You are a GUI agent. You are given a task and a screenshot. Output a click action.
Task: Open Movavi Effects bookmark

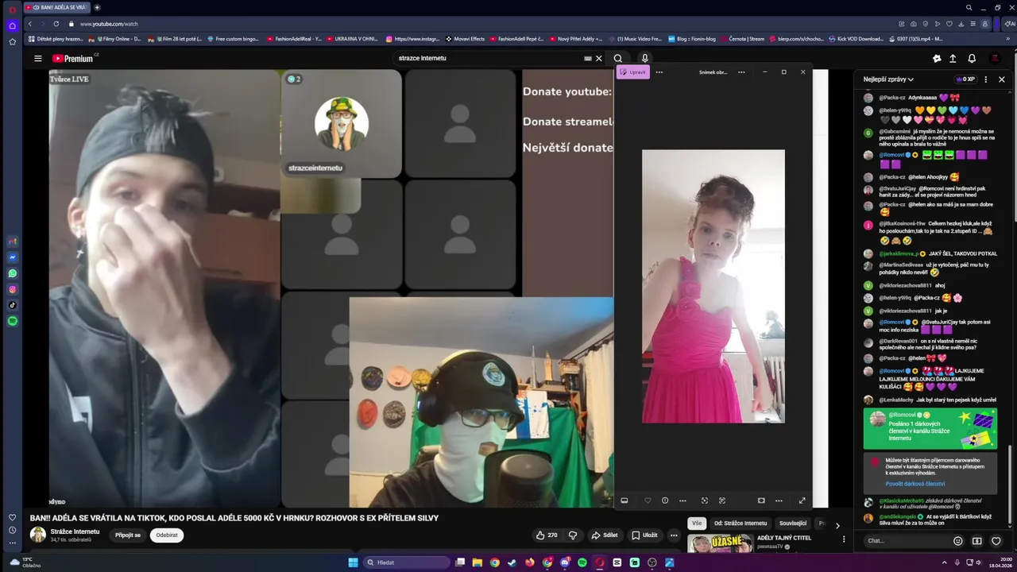pos(466,39)
